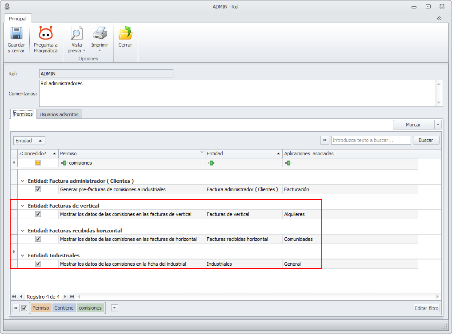
Task: Open the Imprimir dropdown arrow
Action: coord(100,51)
